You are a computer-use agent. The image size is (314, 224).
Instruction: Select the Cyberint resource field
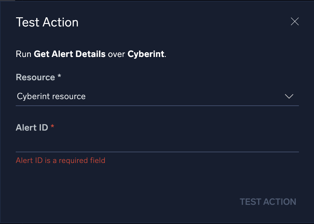(x=126, y=96)
